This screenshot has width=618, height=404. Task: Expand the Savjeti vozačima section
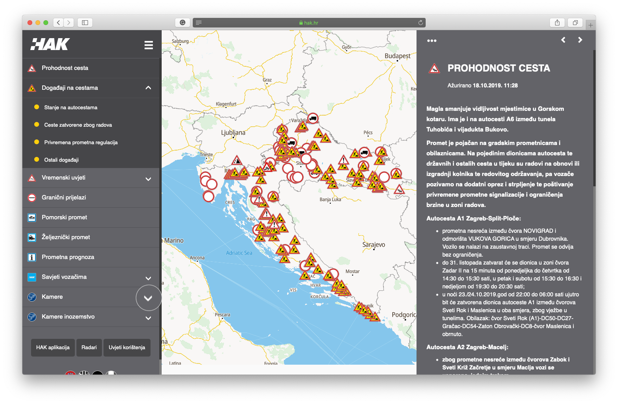point(148,278)
